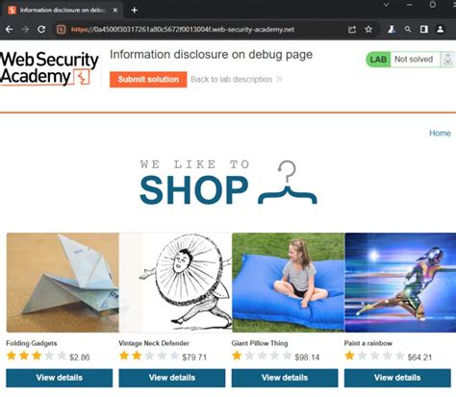This screenshot has width=456, height=397.
Task: View details for Giant Pillow Thing
Action: (x=285, y=378)
